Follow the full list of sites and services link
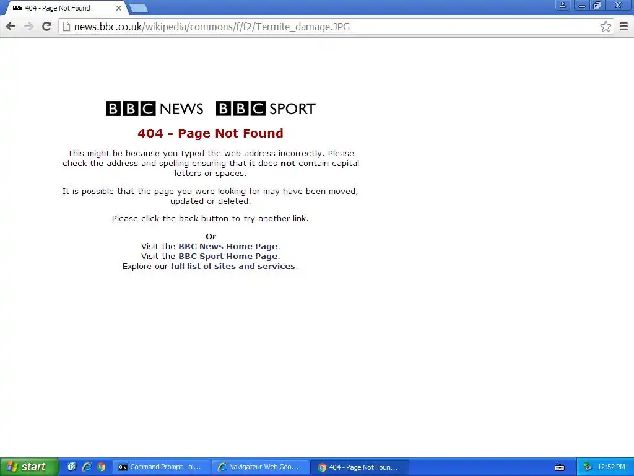This screenshot has width=634, height=476. point(233,267)
